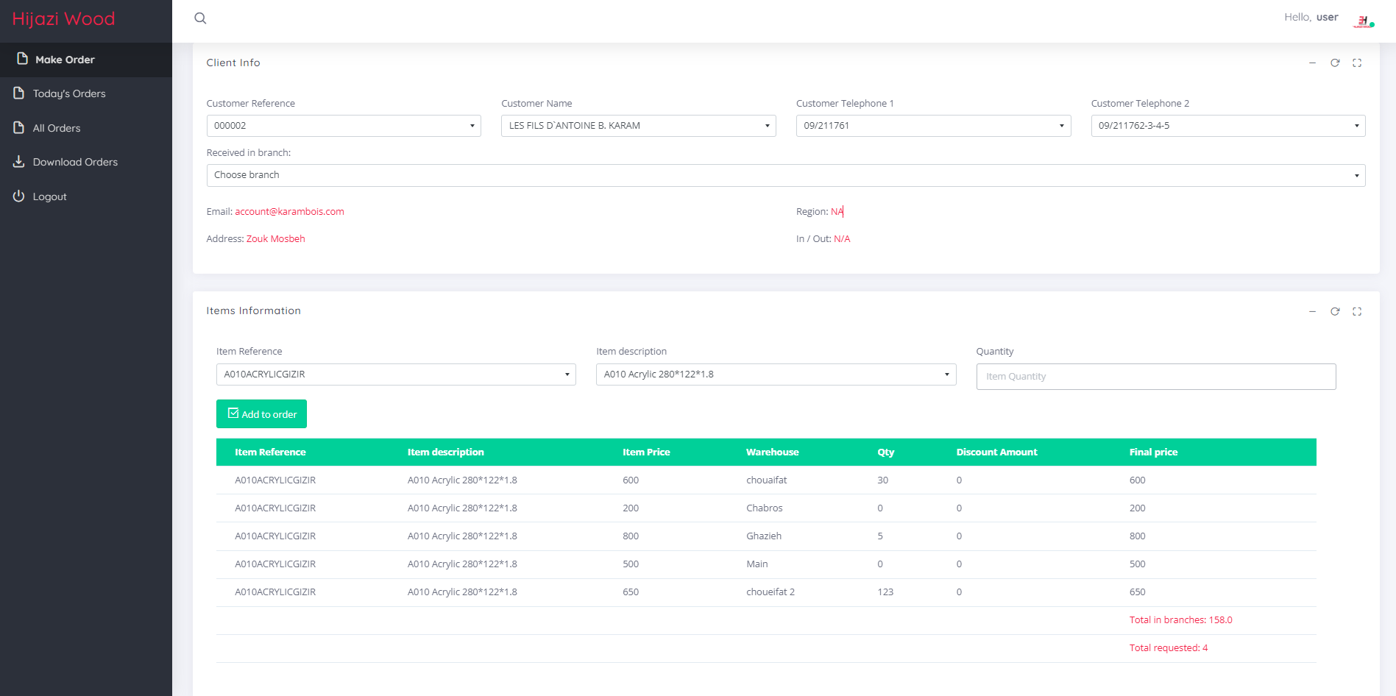The image size is (1396, 696).
Task: Open the Customer Name dropdown
Action: [x=638, y=126]
